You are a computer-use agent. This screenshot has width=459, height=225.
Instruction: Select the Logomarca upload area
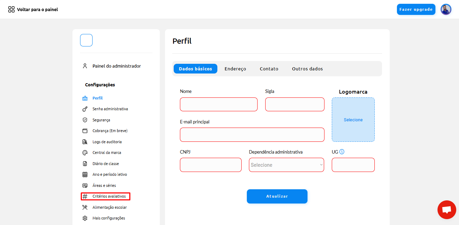(353, 120)
